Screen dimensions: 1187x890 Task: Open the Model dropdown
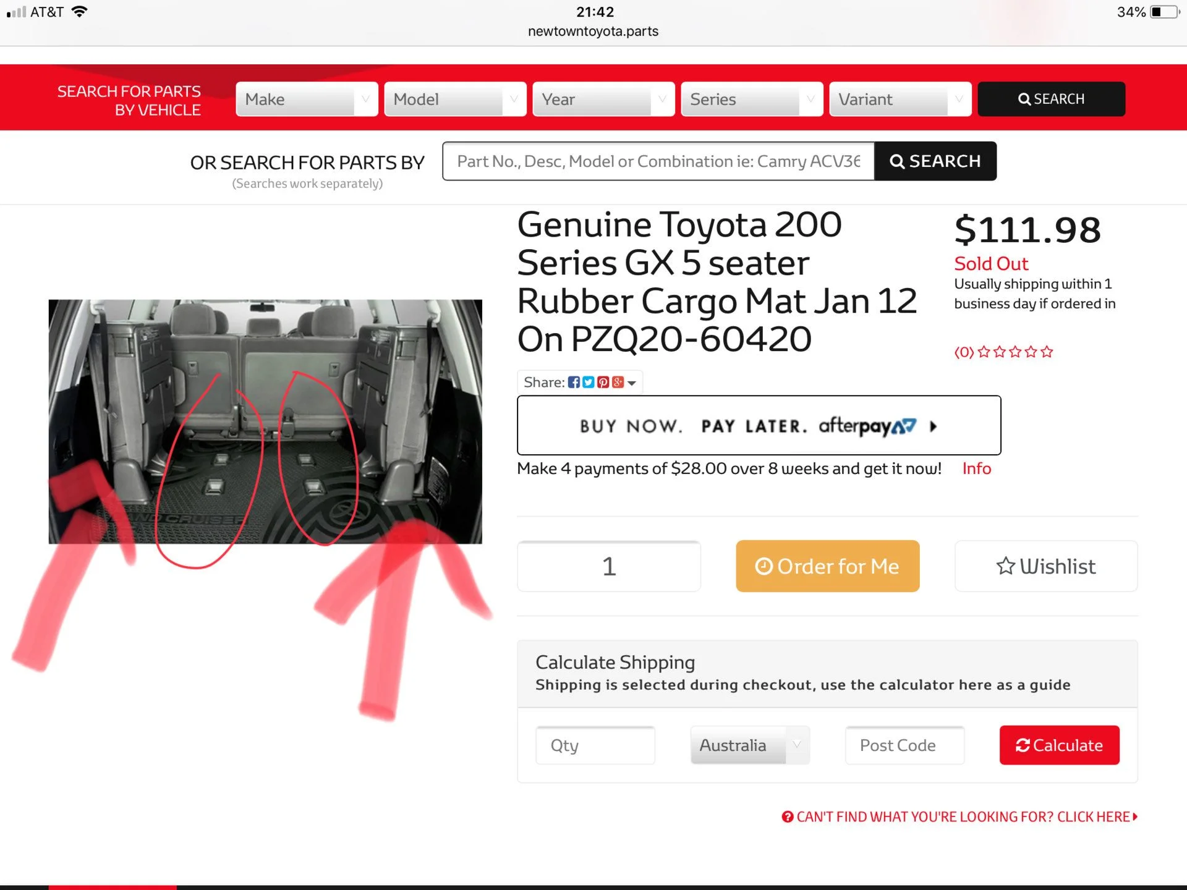pyautogui.click(x=455, y=99)
